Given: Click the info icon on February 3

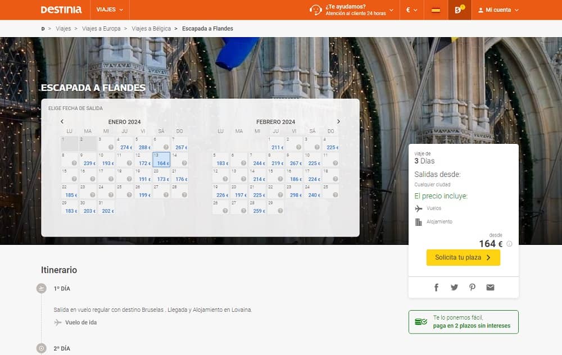Looking at the screenshot, I should [317, 147].
